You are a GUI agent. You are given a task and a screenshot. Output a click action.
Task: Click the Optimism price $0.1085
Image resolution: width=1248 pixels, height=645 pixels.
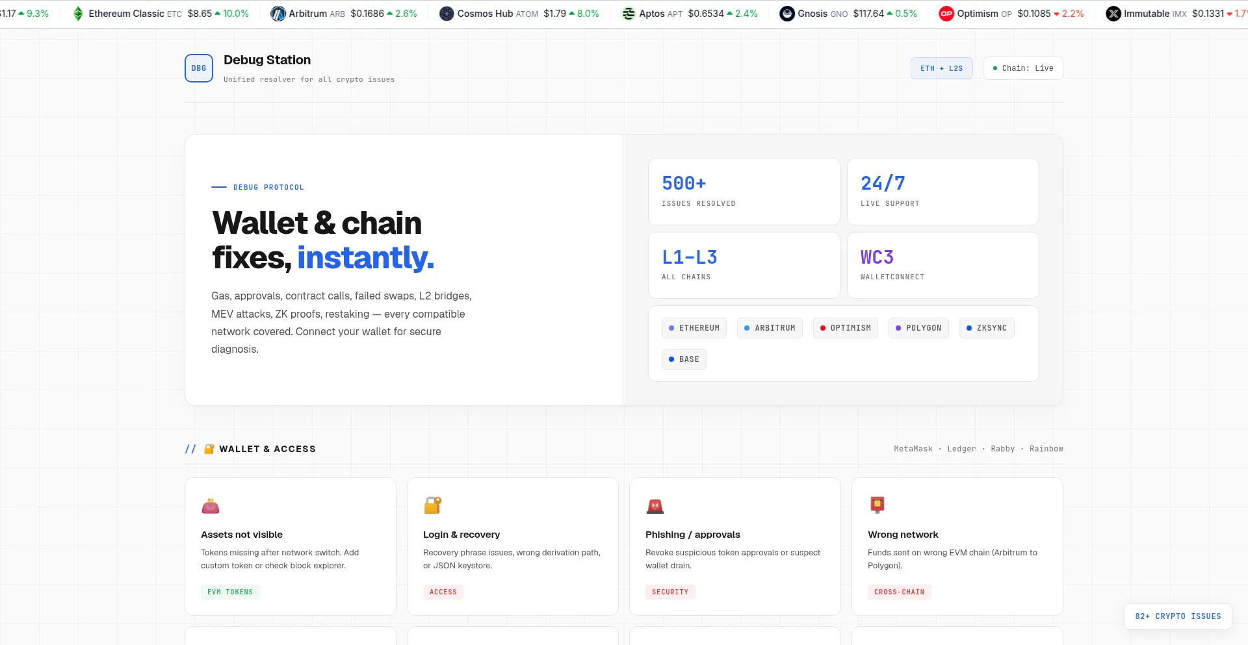[x=1034, y=14]
